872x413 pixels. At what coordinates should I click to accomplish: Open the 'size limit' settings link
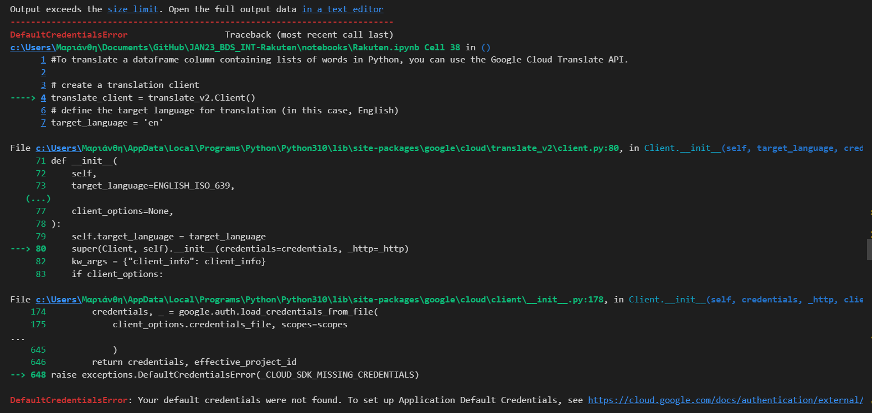[133, 9]
